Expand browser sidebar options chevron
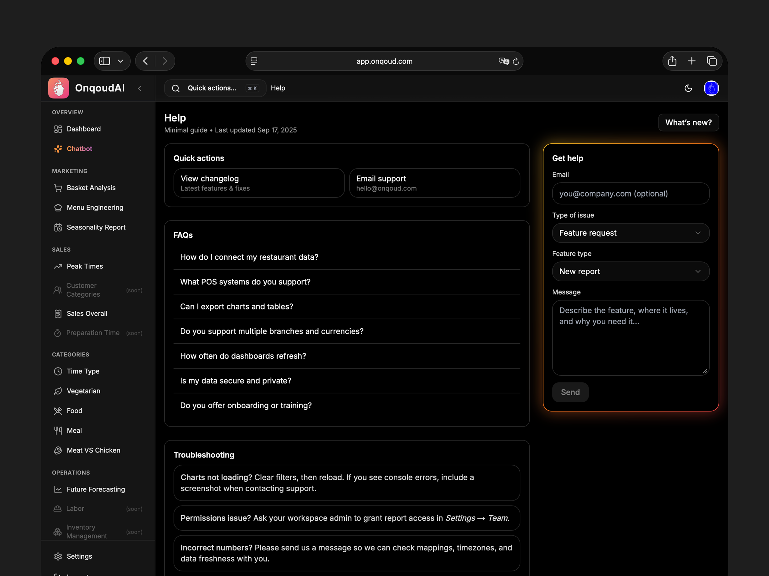 point(120,61)
